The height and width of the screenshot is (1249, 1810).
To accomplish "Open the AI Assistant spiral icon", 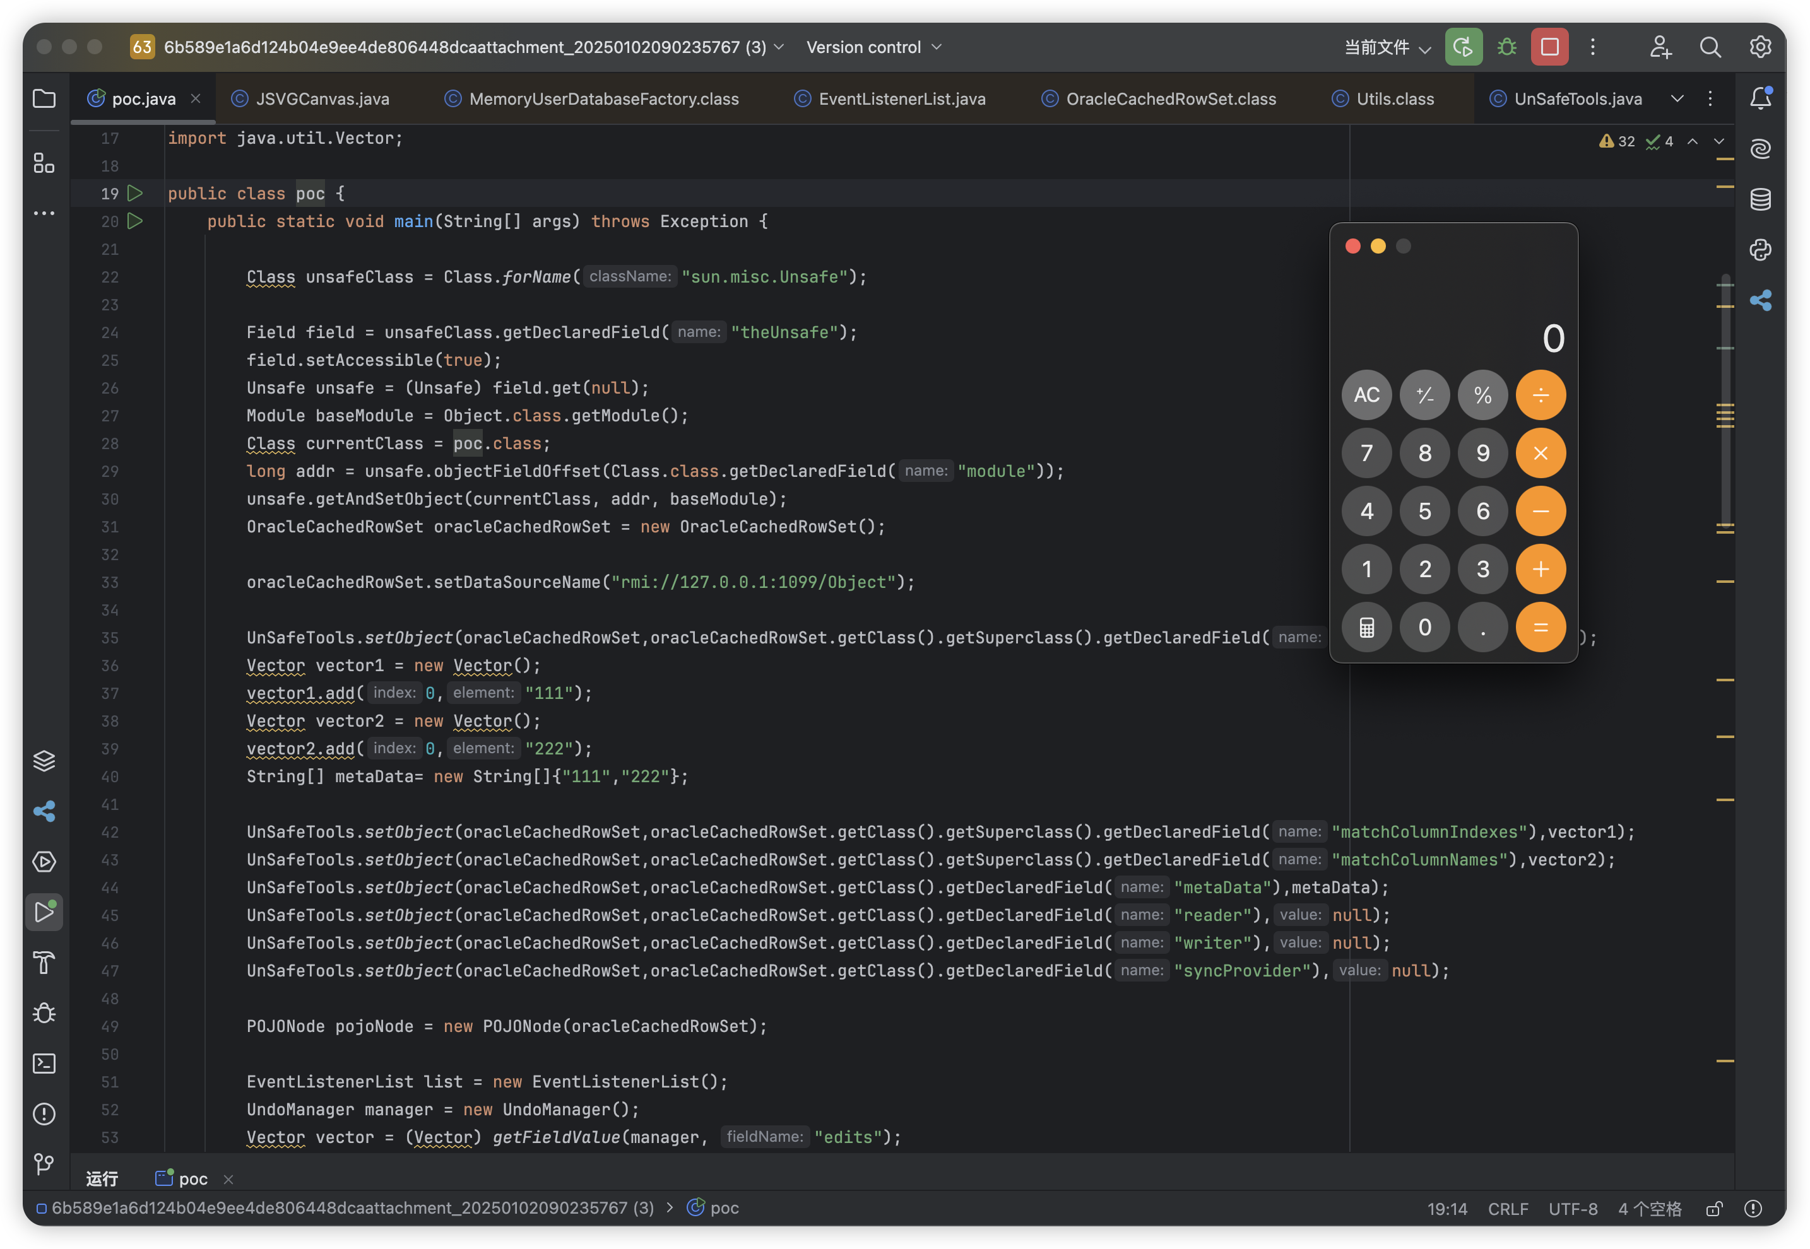I will click(1761, 149).
